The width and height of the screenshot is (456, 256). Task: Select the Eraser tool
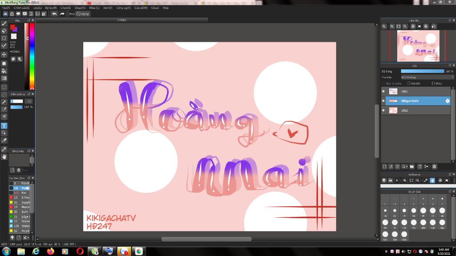point(4,31)
